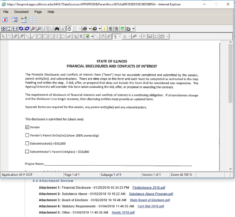Viewport: 235px width, 217px height.
Task: Go to next page icon
Action: (x=116, y=29)
